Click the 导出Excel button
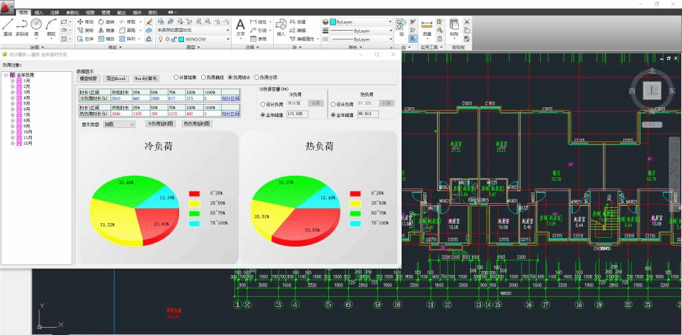The image size is (682, 335). [x=116, y=79]
